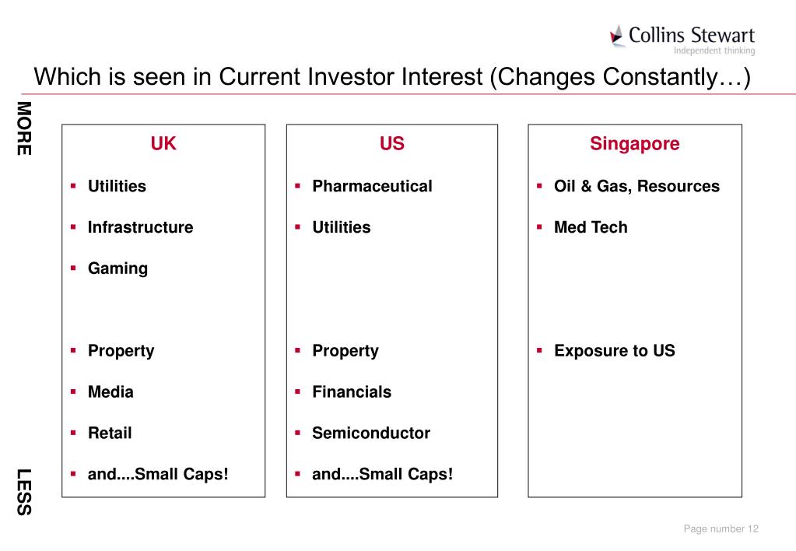The image size is (796, 551).
Task: Select the Media item in UK box
Action: tap(110, 391)
